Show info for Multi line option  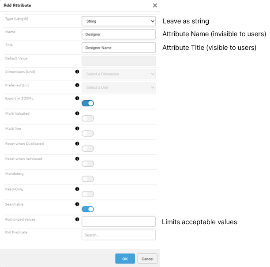77,128
